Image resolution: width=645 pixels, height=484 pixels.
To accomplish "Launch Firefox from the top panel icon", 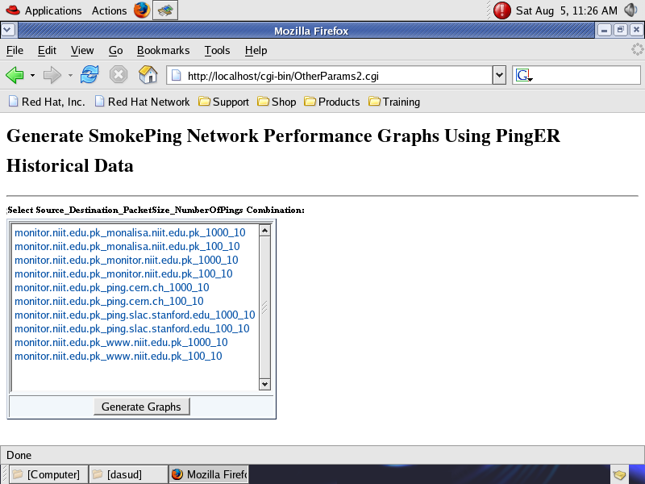I will tap(142, 10).
